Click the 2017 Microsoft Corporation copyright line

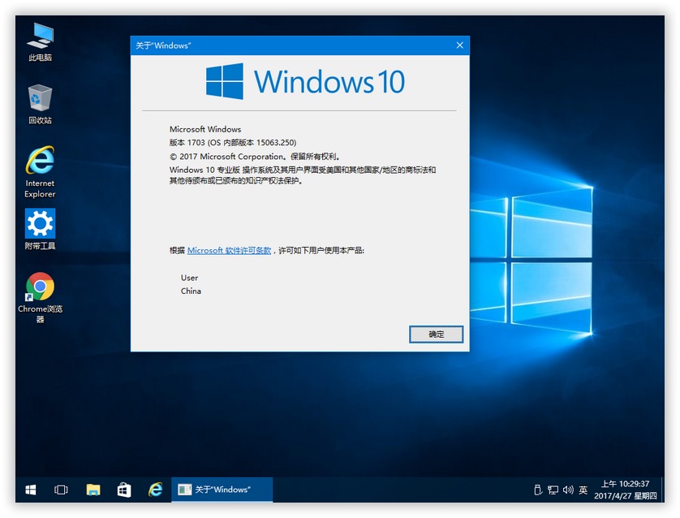tap(255, 156)
